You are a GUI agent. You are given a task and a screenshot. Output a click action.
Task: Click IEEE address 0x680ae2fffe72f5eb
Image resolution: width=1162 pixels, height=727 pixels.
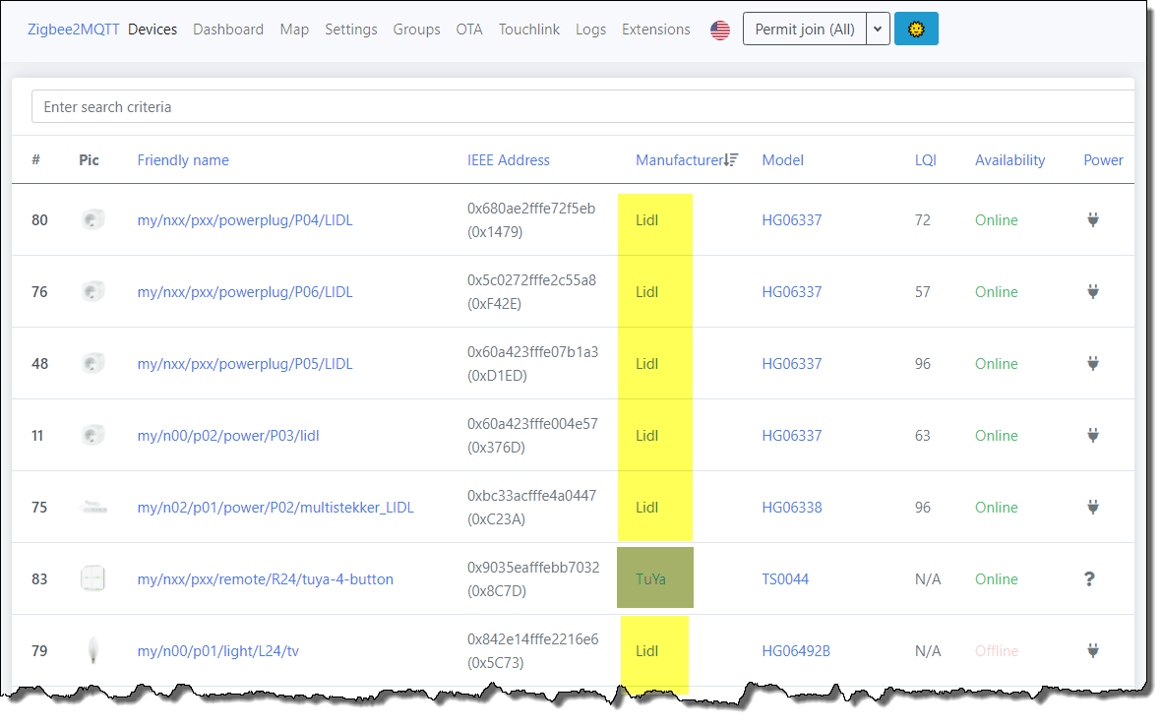pos(531,209)
